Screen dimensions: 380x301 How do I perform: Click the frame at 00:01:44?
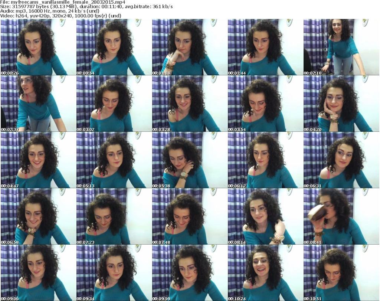[265, 47]
